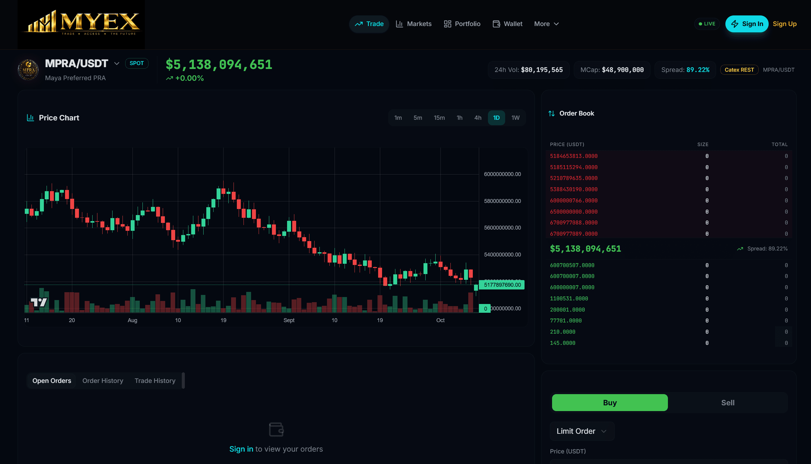811x464 pixels.
Task: Switch to Open Orders tab
Action: 52,381
